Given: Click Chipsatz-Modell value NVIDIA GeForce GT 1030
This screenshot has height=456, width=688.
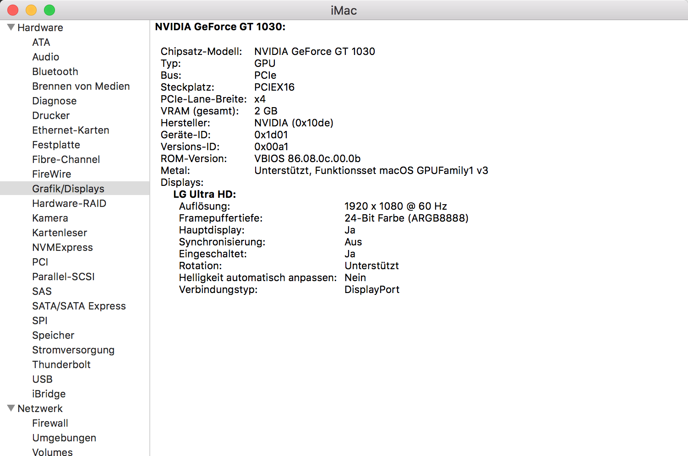Looking at the screenshot, I should coord(315,51).
